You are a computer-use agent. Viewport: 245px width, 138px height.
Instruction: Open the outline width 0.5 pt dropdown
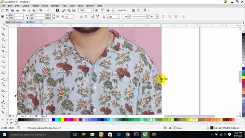[x=118, y=16]
